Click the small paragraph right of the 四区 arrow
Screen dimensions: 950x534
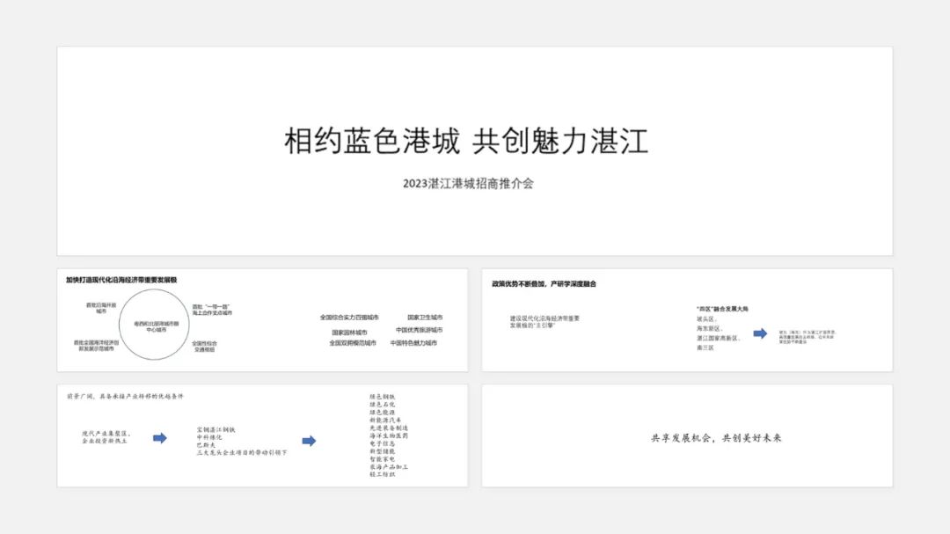(807, 337)
